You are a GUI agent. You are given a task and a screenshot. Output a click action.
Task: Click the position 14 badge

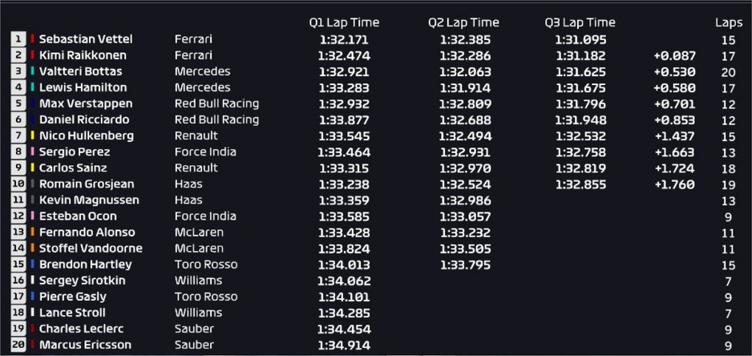click(18, 249)
